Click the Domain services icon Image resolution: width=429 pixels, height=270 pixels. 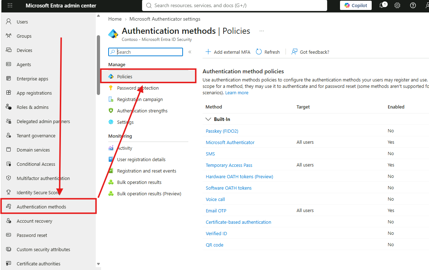coord(9,150)
